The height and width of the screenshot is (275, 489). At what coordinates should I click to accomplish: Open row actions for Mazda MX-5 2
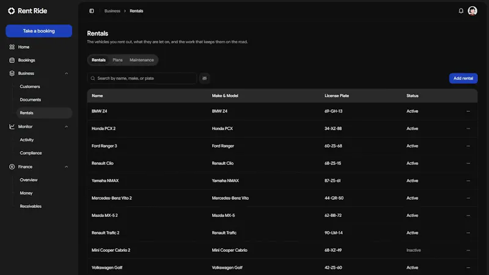468,216
